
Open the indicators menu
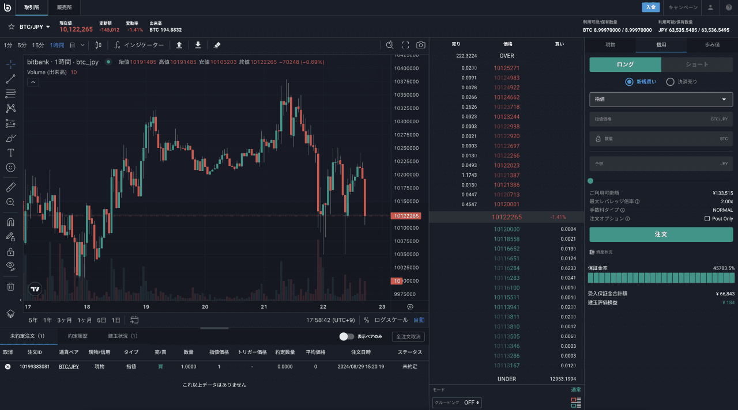click(139, 45)
